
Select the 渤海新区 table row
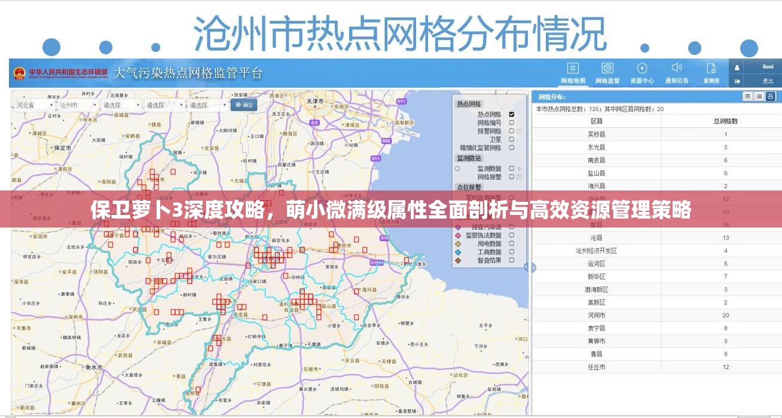[x=656, y=290]
